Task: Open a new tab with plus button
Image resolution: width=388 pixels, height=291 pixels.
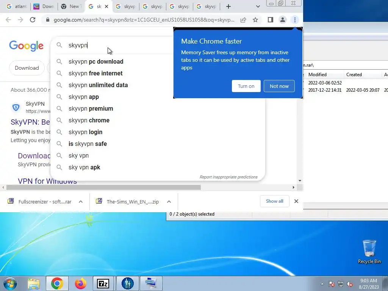Action: click(x=228, y=7)
